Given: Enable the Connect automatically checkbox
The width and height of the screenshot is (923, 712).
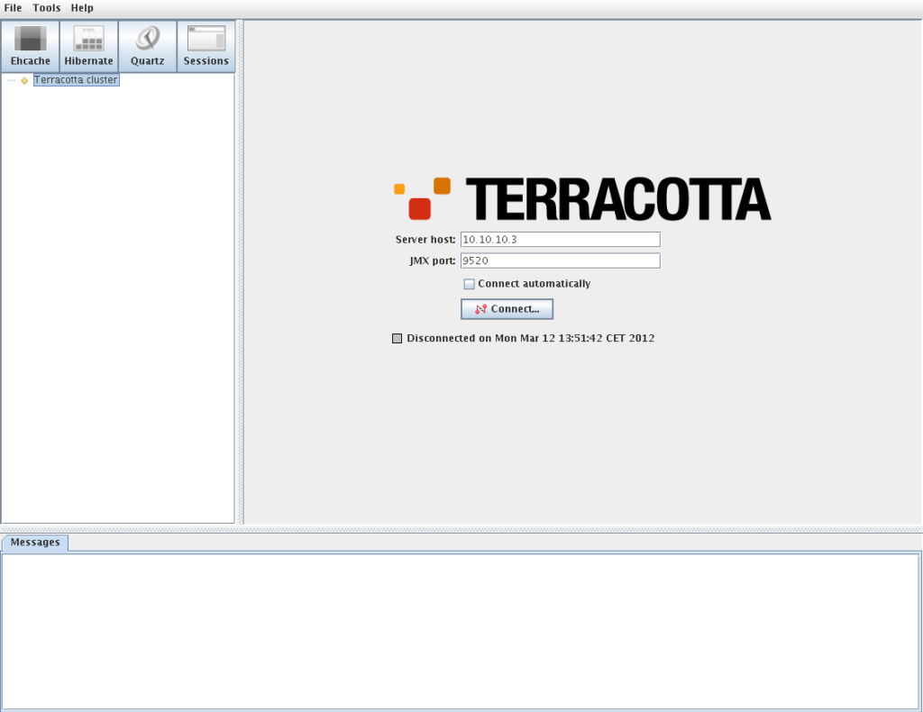Looking at the screenshot, I should point(469,284).
